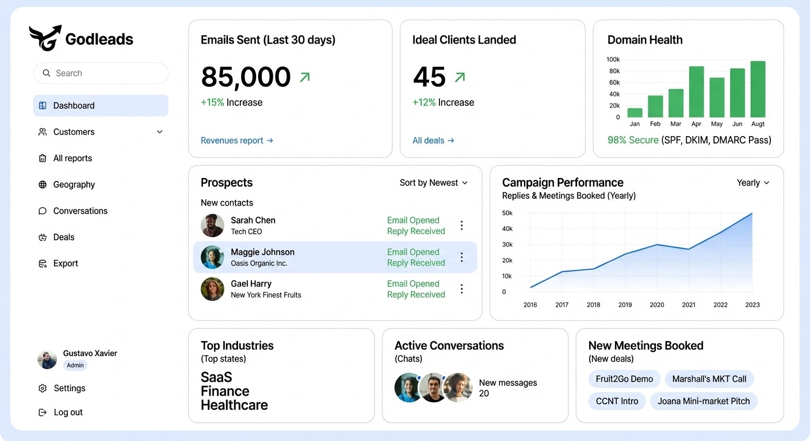Click the Godleads bird logo
The height and width of the screenshot is (441, 810).
point(45,37)
